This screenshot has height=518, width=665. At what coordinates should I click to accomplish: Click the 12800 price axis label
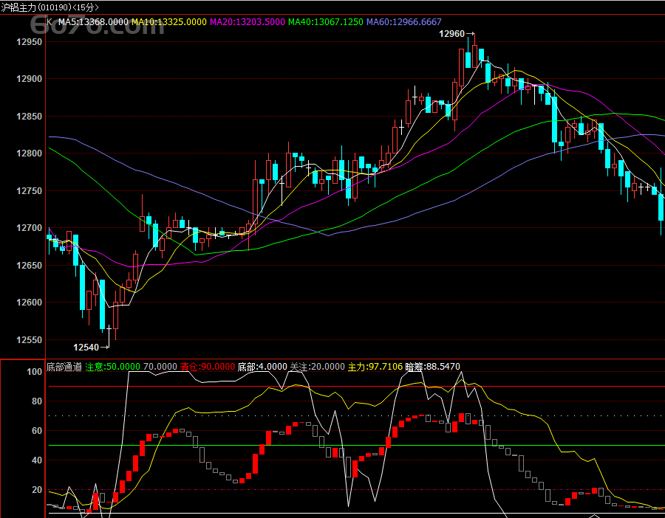tap(30, 153)
